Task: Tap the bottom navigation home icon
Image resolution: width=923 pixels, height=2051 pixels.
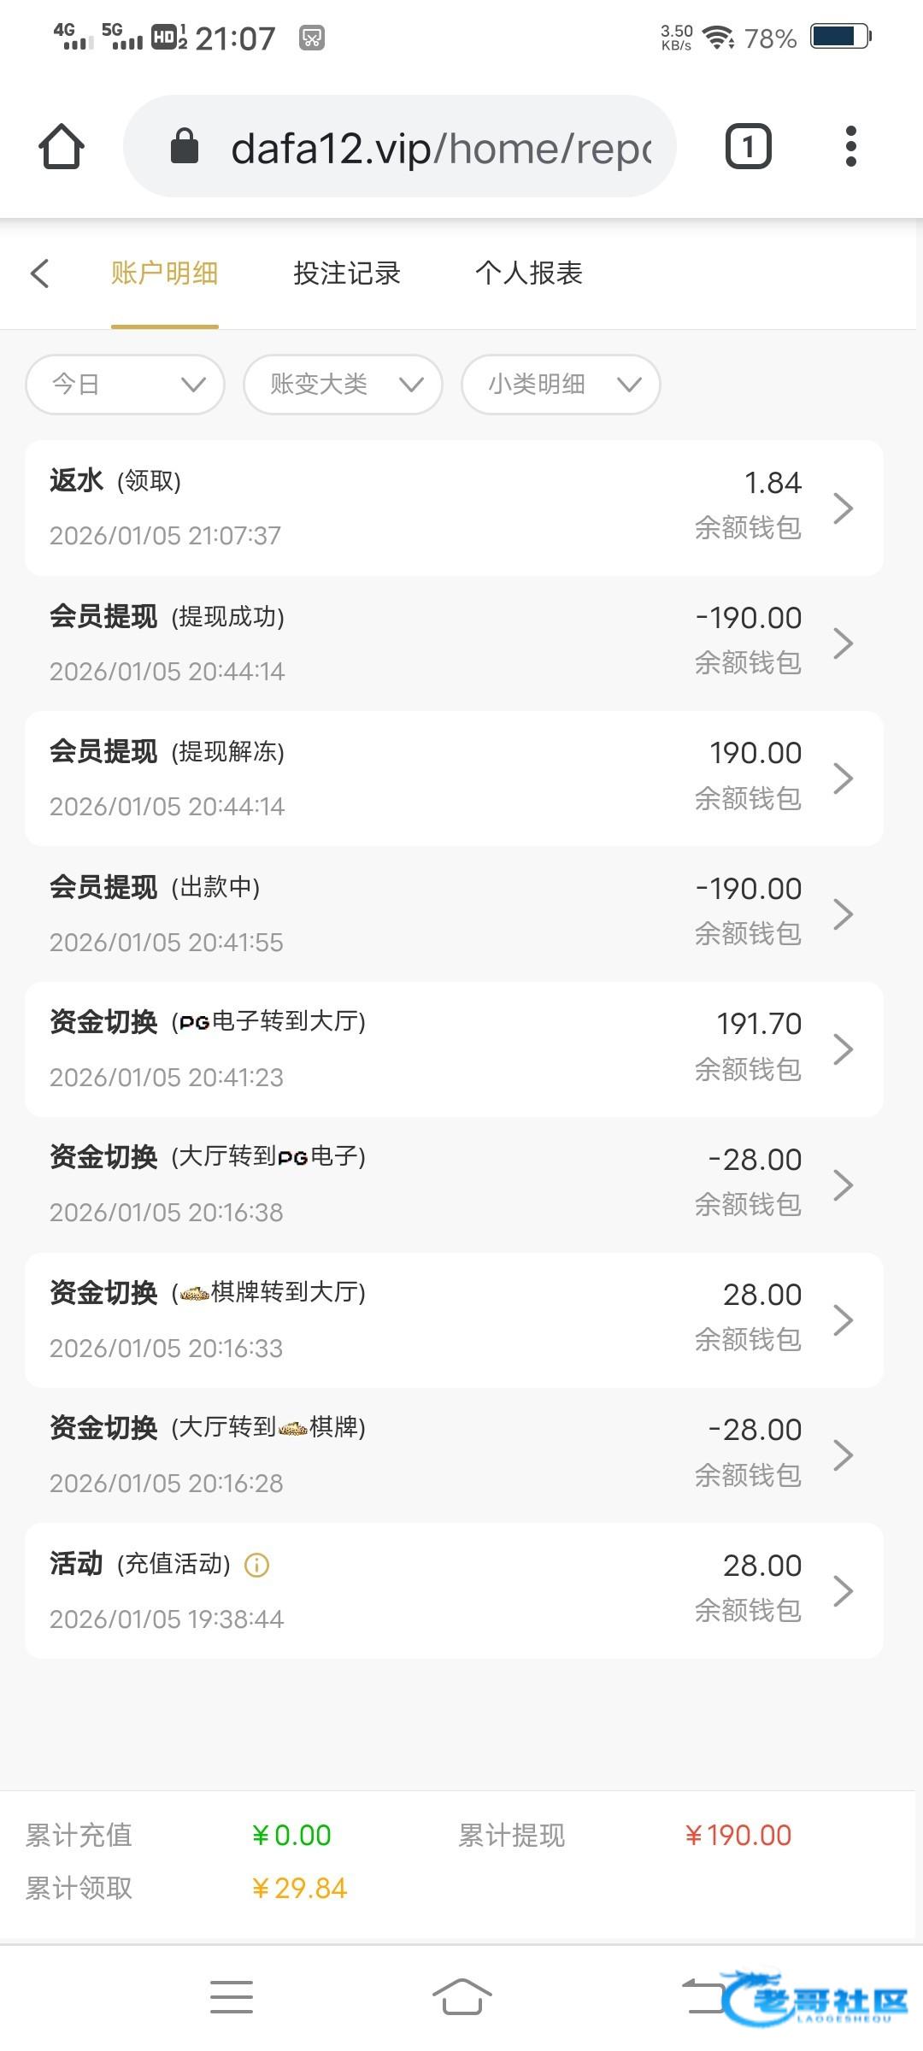Action: coord(461,1997)
